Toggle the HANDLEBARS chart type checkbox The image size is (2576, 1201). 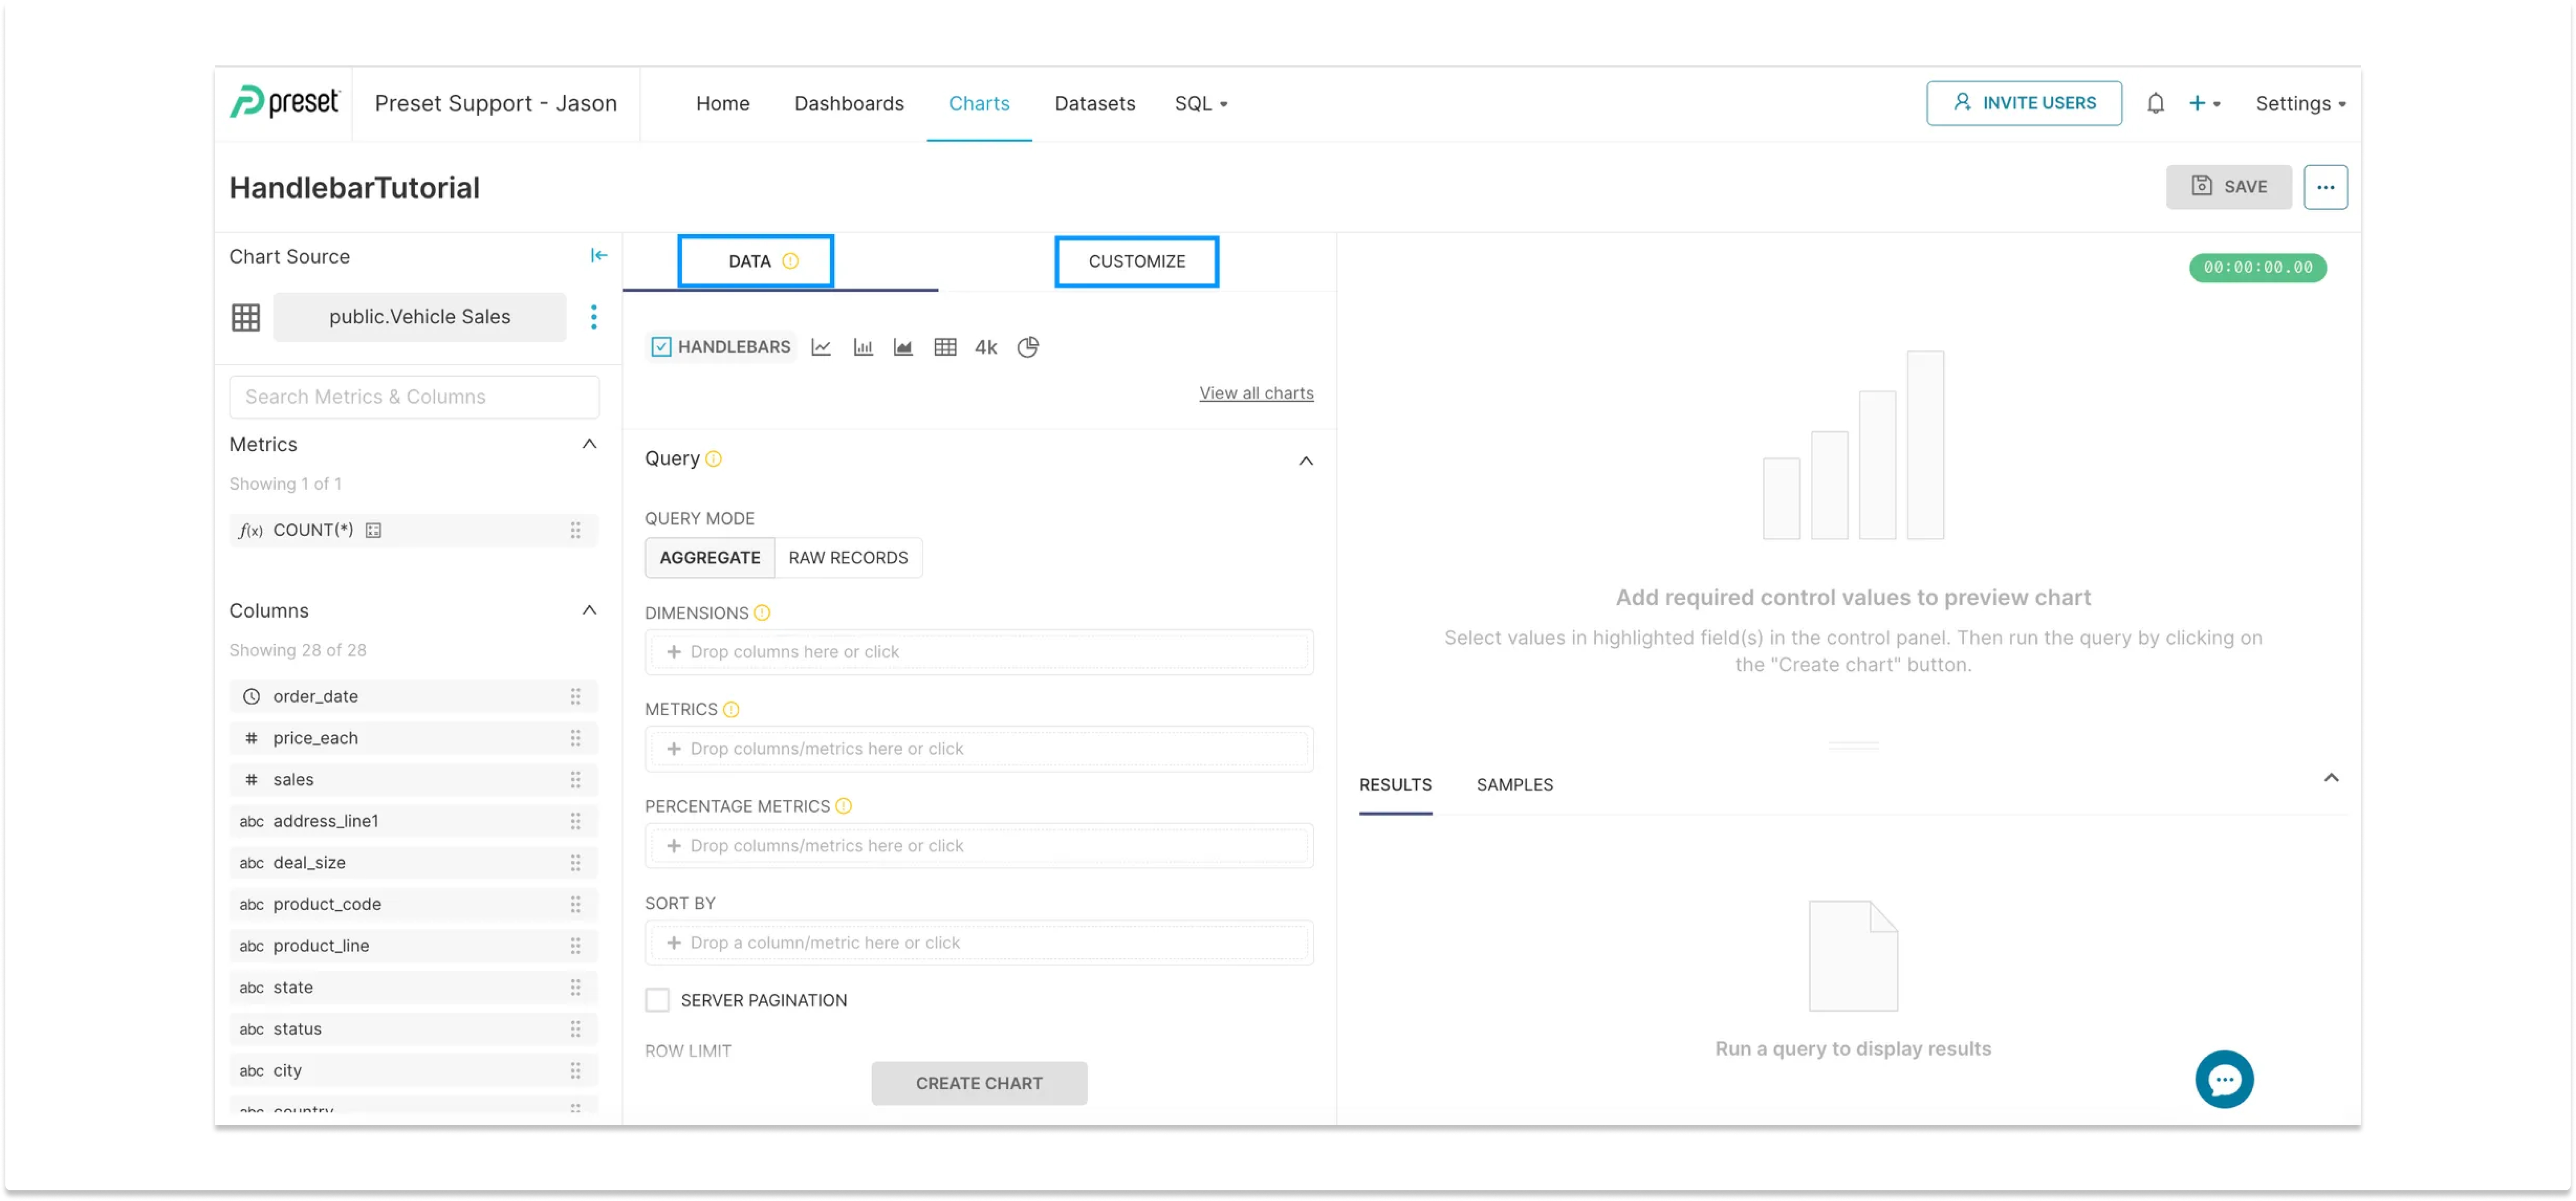(x=660, y=347)
